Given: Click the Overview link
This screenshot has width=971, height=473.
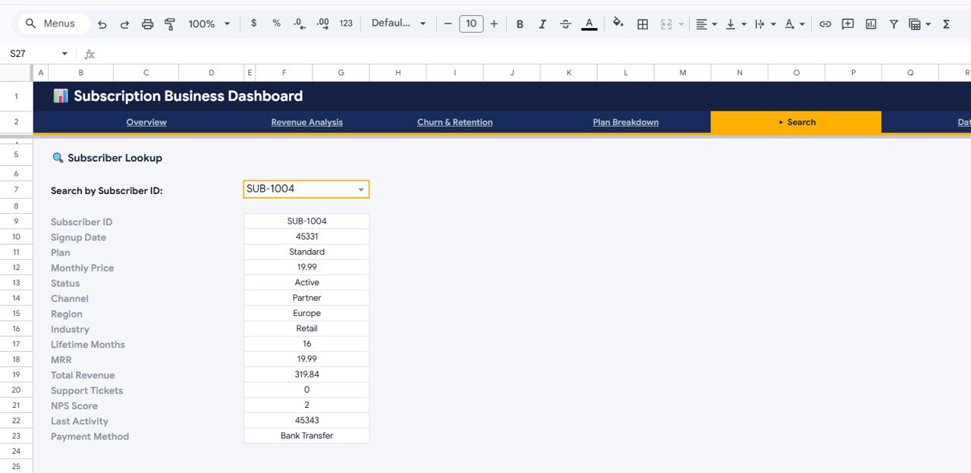Looking at the screenshot, I should coord(146,122).
